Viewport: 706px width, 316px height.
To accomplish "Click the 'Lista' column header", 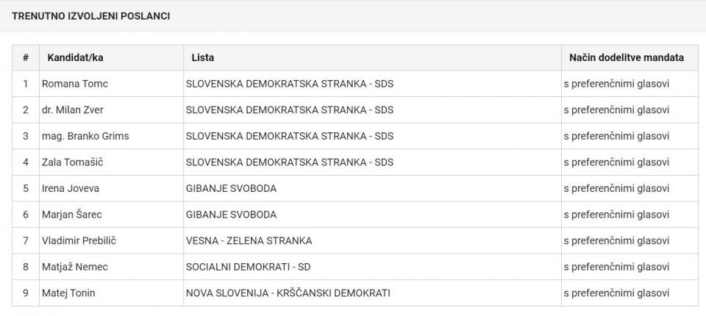I will 203,57.
